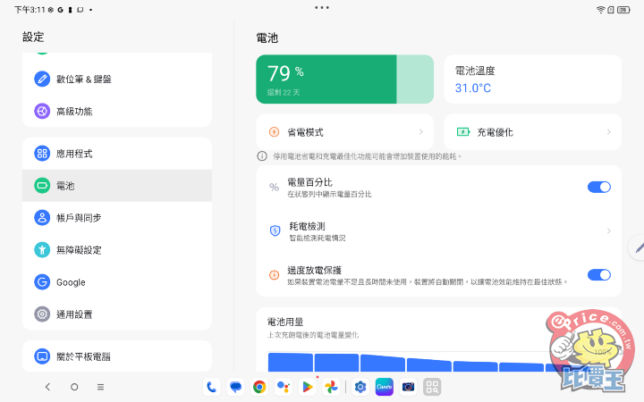Open Google Assistant from the dock
This screenshot has height=402, width=644.
tap(284, 387)
